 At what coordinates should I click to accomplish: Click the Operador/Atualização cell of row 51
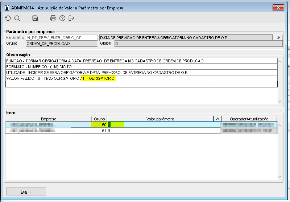point(249,131)
